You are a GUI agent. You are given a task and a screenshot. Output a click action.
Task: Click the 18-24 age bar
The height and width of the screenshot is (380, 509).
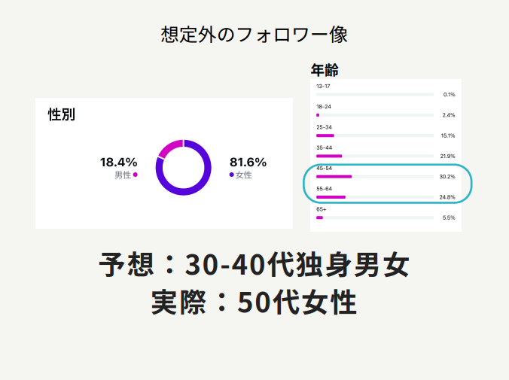tap(318, 115)
